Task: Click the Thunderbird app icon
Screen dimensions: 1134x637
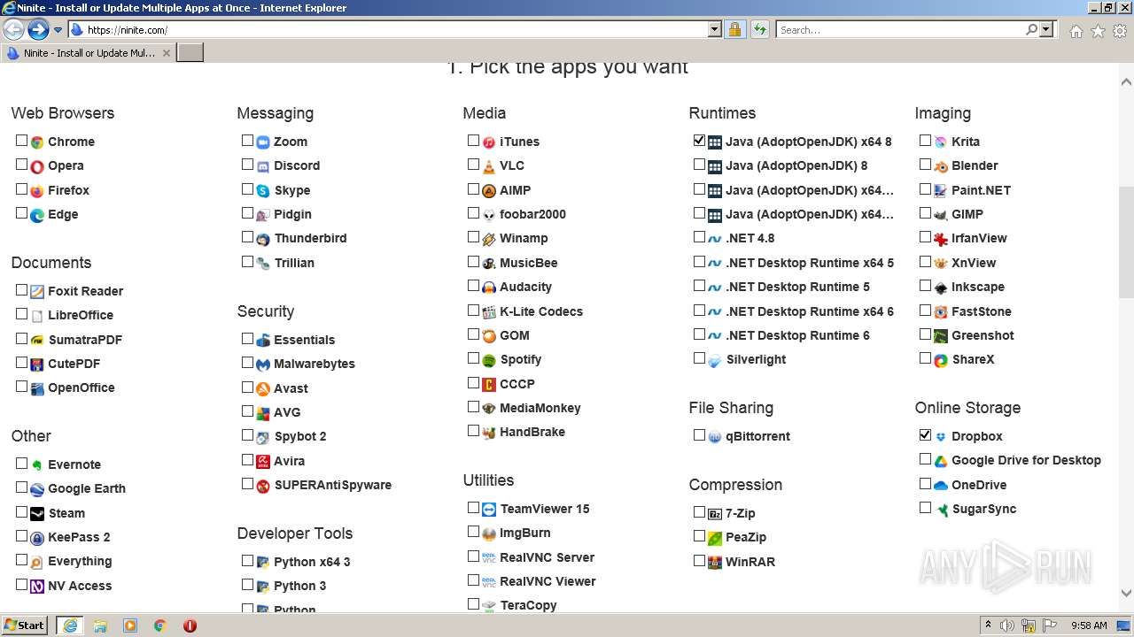Action: tap(263, 239)
